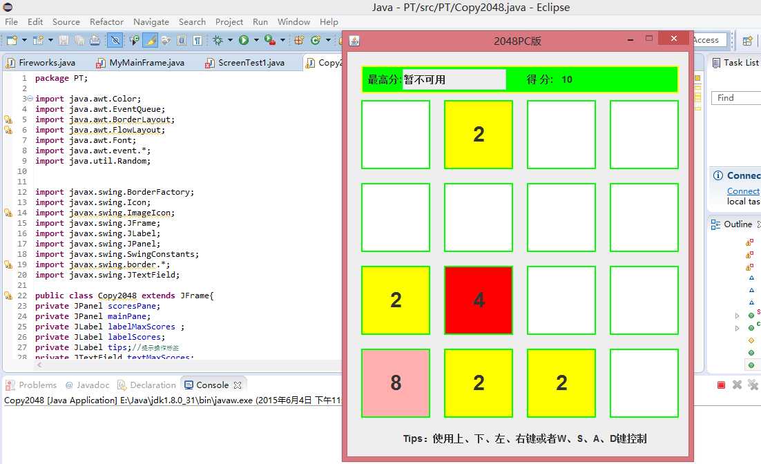761x464 pixels.
Task: Switch to ScreenTest1.java editor tab
Action: 245,63
